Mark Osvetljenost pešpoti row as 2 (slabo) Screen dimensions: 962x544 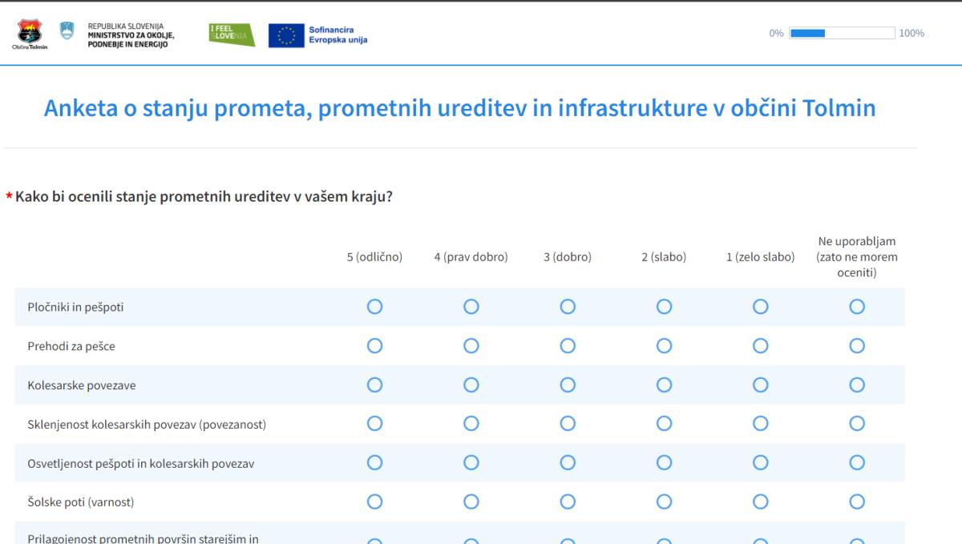click(664, 462)
